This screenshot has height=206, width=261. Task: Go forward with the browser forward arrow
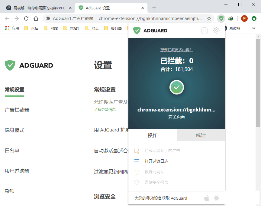17,18
